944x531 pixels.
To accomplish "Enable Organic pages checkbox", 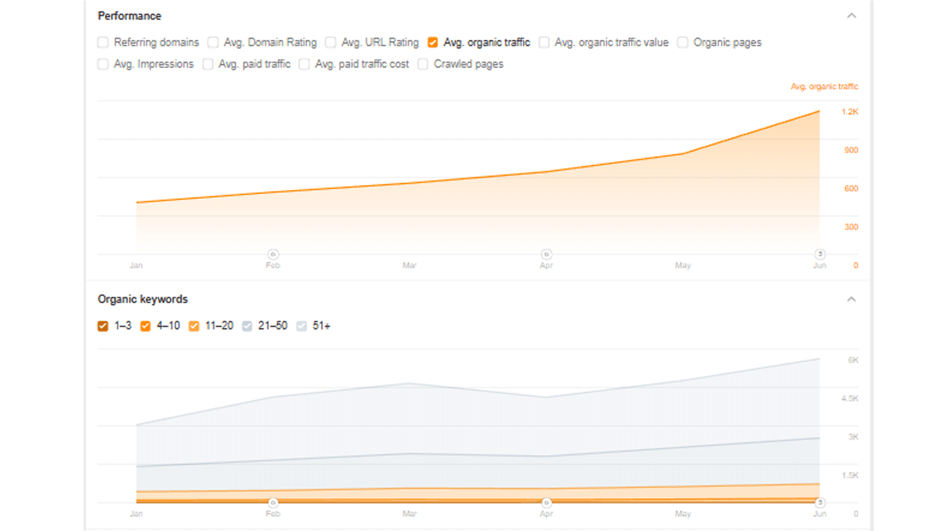I will 682,42.
